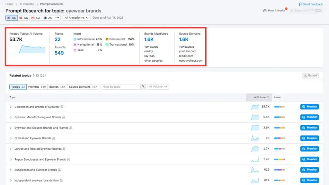Click oakley top brand
Viewport: 329px width, 185px height.
[148, 51]
